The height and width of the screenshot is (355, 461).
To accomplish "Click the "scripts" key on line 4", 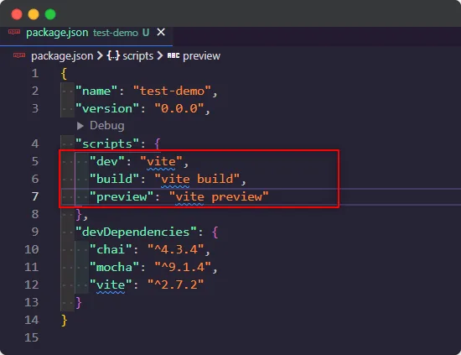I will point(107,144).
